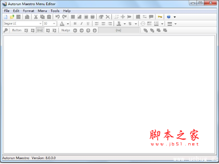This screenshot has width=219, height=164.
Task: Click the last button arrow icon before Nudge
Action: pos(54,30)
